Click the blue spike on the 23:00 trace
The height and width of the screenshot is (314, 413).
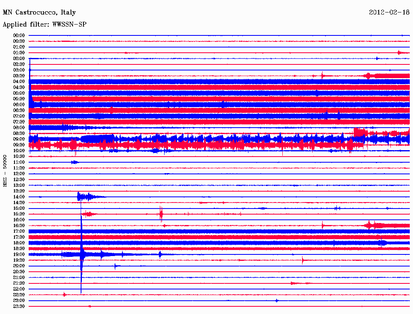coord(277,301)
